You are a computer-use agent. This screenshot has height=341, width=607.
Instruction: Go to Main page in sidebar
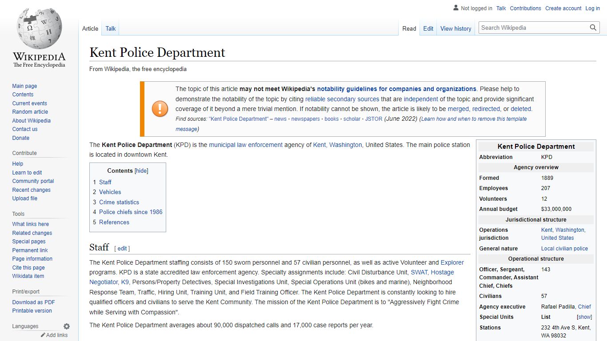24,86
